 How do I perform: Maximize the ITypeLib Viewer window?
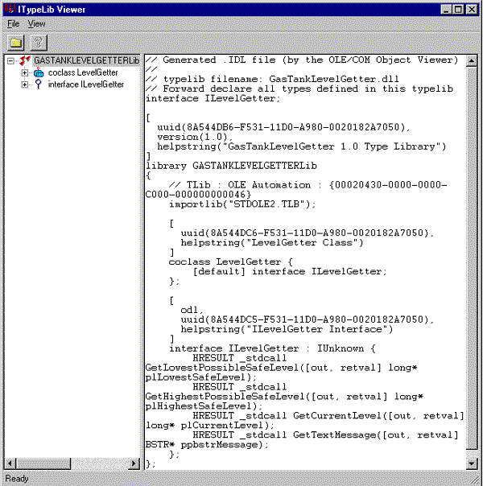pyautogui.click(x=458, y=10)
